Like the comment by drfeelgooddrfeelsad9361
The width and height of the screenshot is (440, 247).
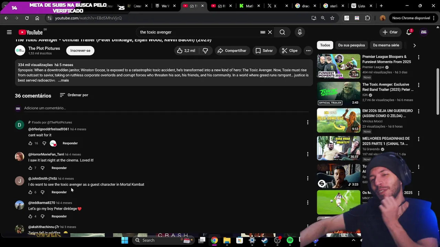point(30,143)
